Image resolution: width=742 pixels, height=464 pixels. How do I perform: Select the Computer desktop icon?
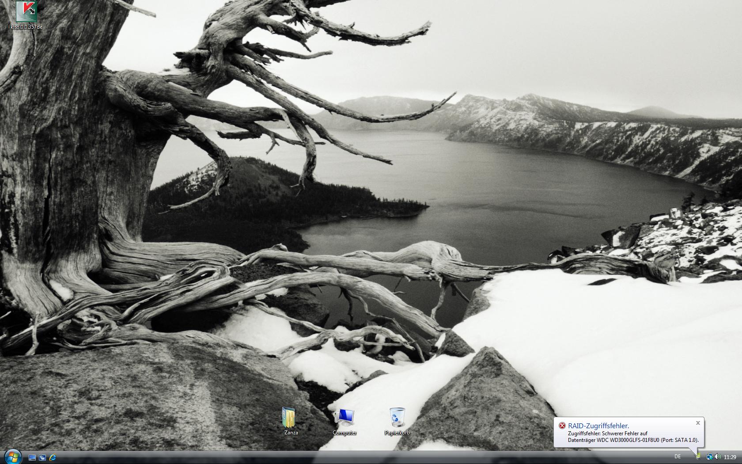pyautogui.click(x=344, y=421)
